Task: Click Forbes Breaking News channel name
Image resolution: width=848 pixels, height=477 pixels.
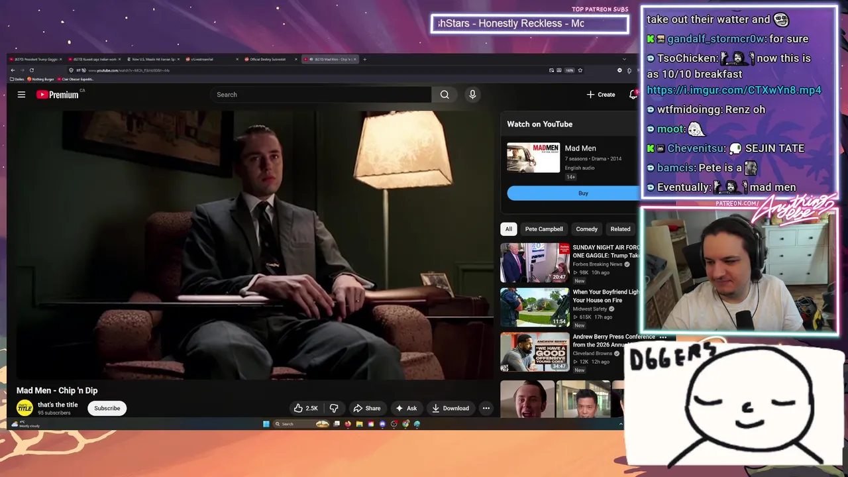Action: coord(597,264)
